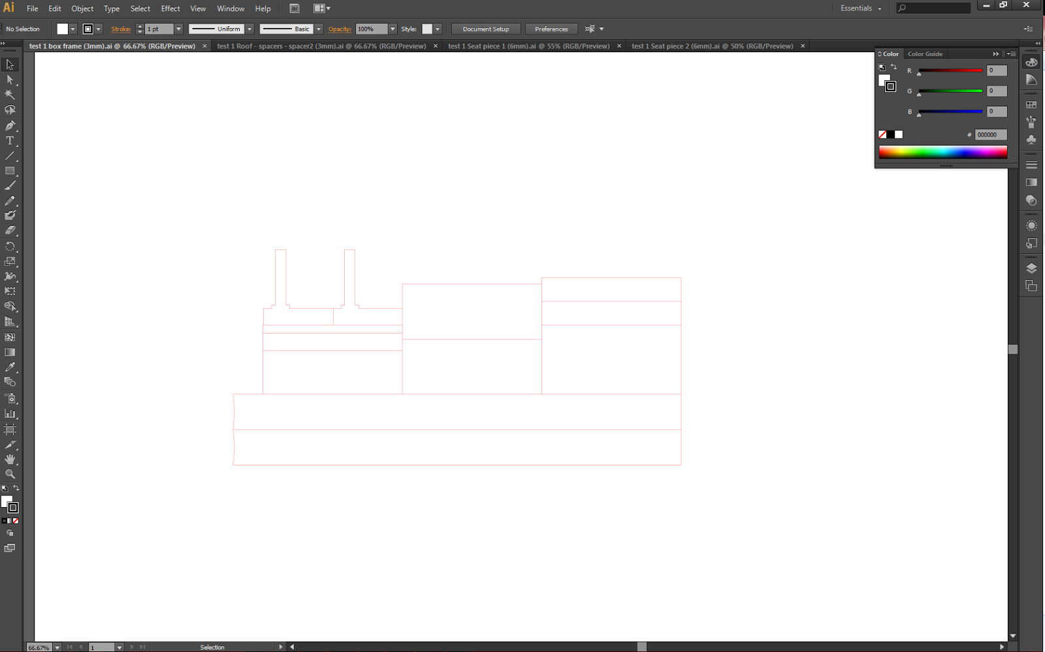Click the red R slider
Image resolution: width=1045 pixels, height=652 pixels.
coord(950,70)
